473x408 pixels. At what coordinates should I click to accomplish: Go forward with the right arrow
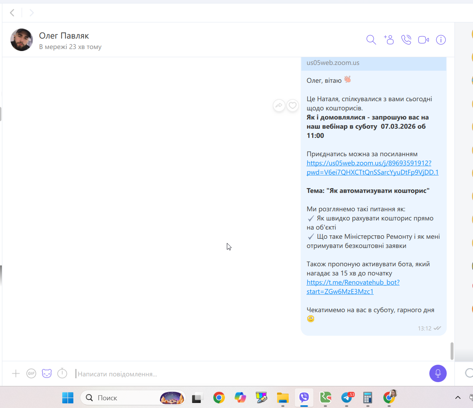click(x=32, y=13)
